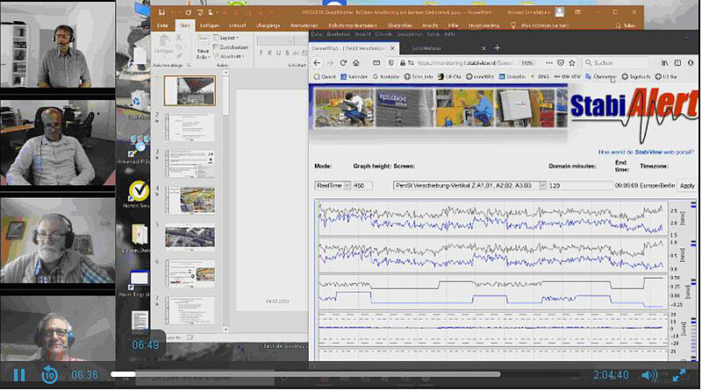Reload the page in Firefox
This screenshot has height=390, width=702.
click(343, 63)
